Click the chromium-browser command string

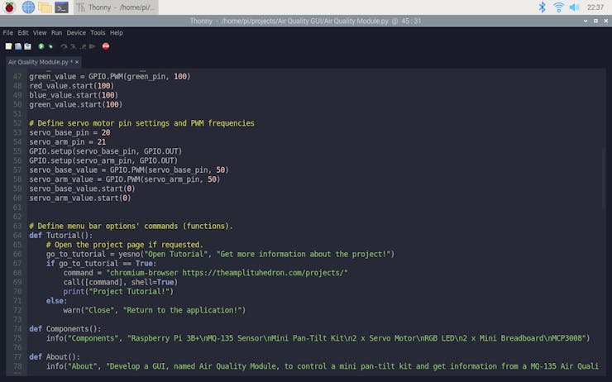coord(227,273)
